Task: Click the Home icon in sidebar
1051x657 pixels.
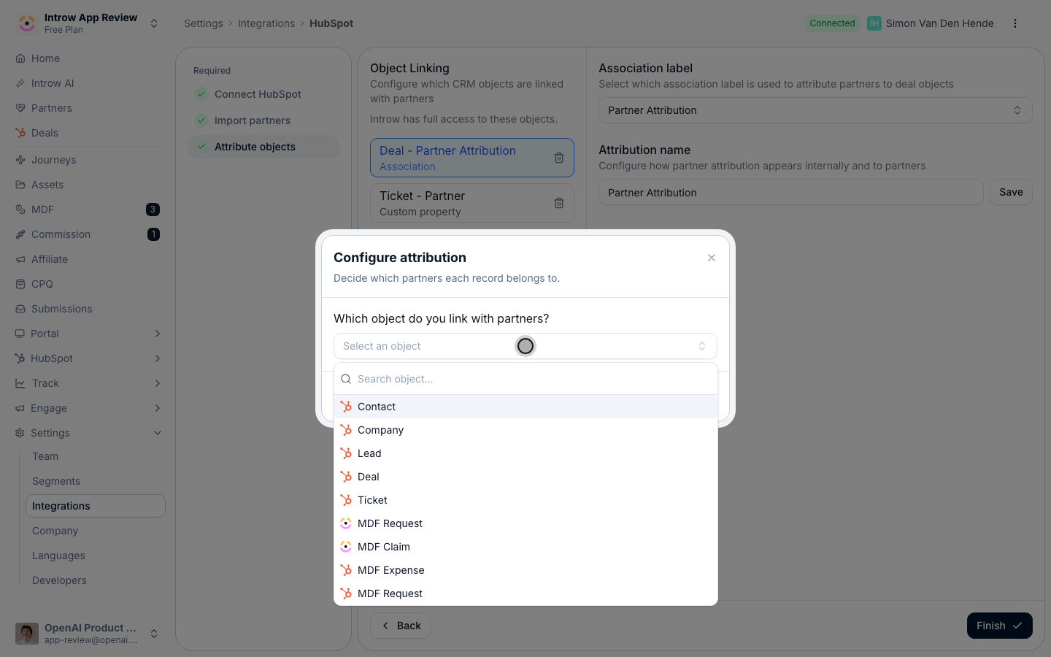Action: tap(20, 58)
